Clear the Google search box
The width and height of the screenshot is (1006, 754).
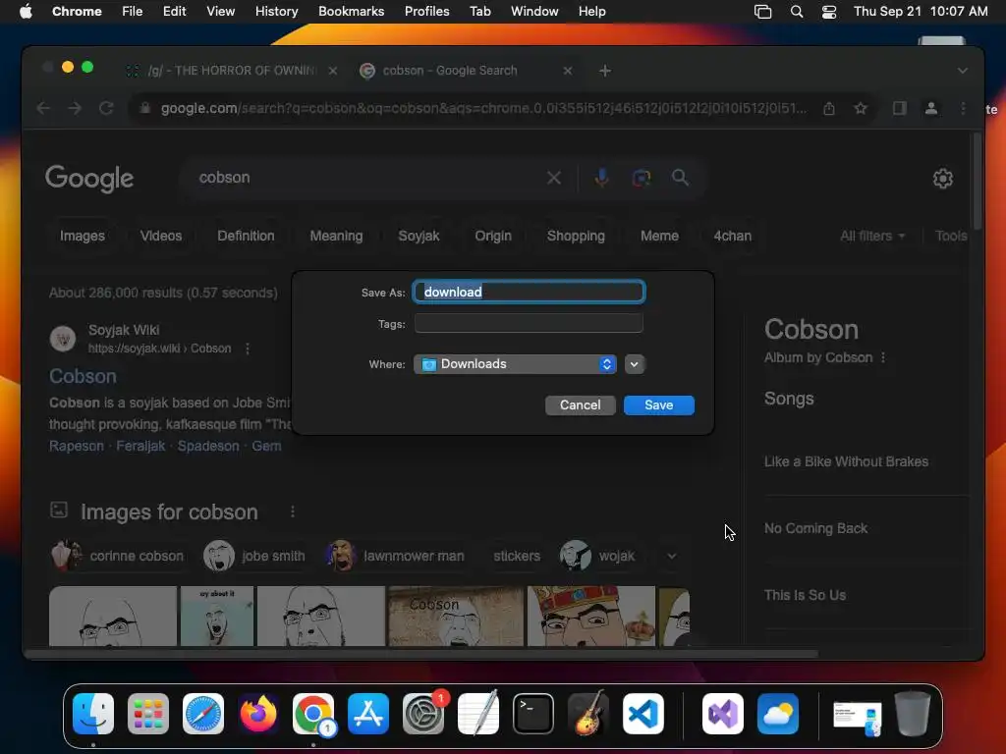tap(554, 178)
